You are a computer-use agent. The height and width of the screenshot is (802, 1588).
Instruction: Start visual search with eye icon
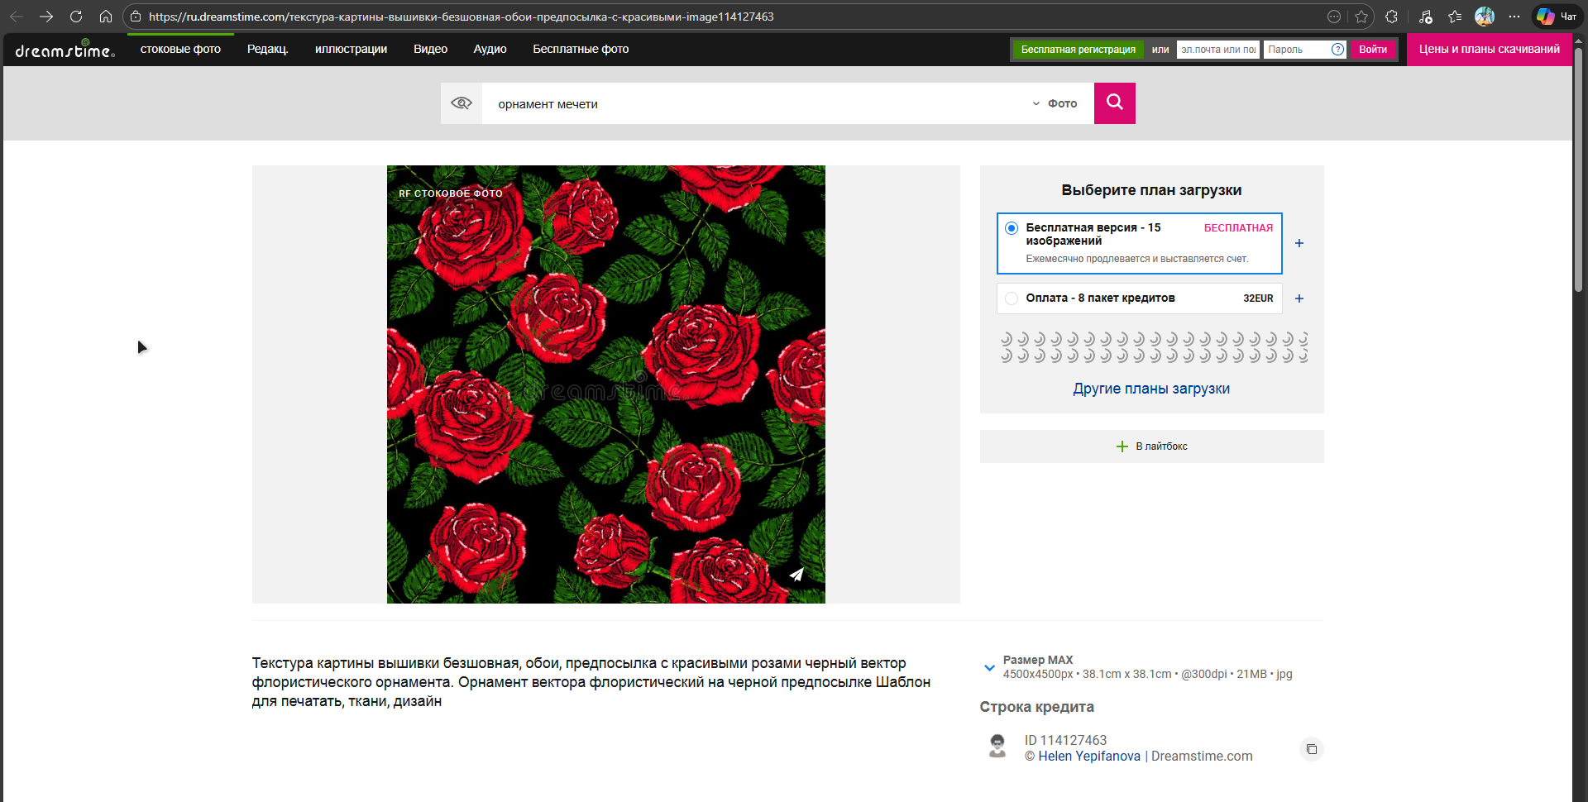click(462, 103)
